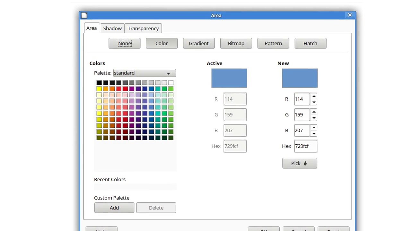Image resolution: width=411 pixels, height=231 pixels.
Task: Decrease the New R value with down arrow
Action: point(314,102)
